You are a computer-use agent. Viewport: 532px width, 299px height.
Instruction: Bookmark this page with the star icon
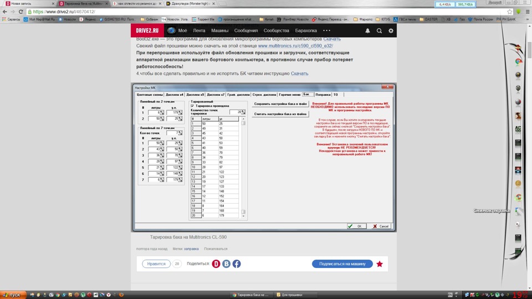510,12
